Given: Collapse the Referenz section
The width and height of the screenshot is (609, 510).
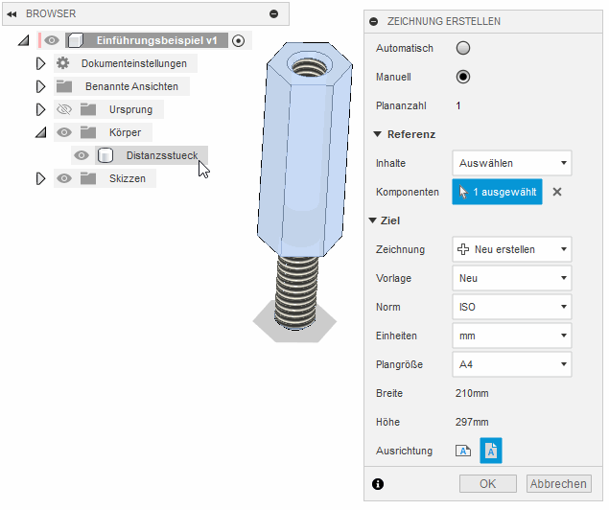Looking at the screenshot, I should pyautogui.click(x=375, y=134).
